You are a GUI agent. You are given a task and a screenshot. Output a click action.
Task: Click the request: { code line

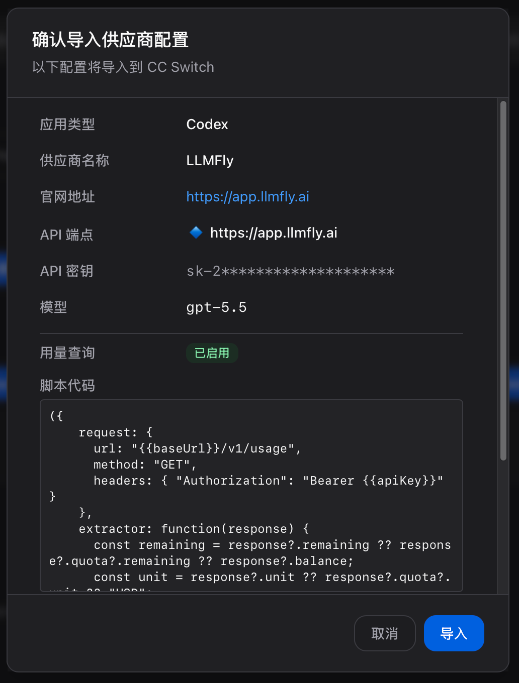116,432
